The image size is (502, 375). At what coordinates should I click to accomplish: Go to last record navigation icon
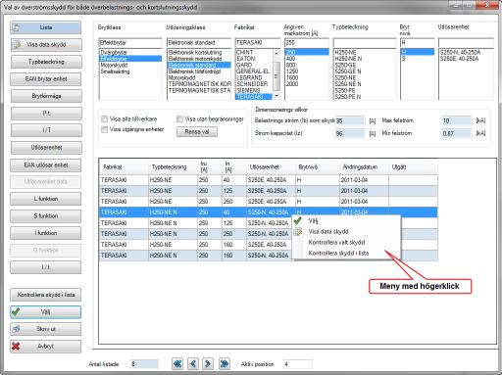tap(225, 363)
